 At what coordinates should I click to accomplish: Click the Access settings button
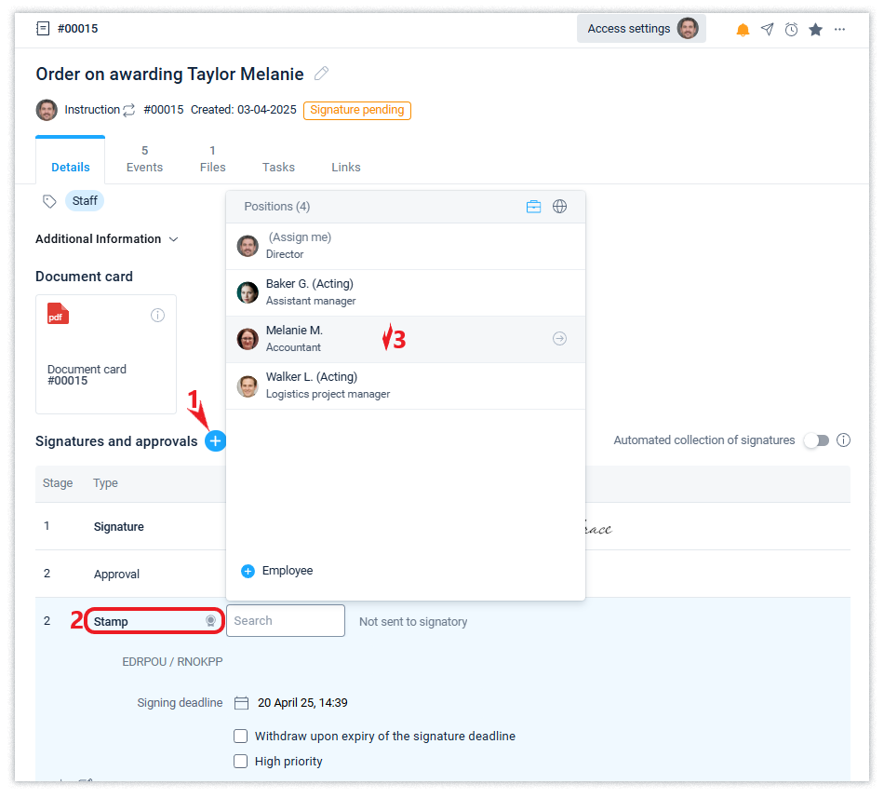coord(640,29)
